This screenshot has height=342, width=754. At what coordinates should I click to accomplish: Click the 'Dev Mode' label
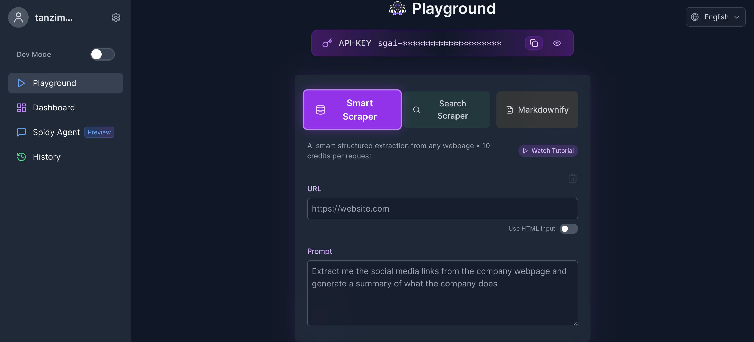click(34, 54)
